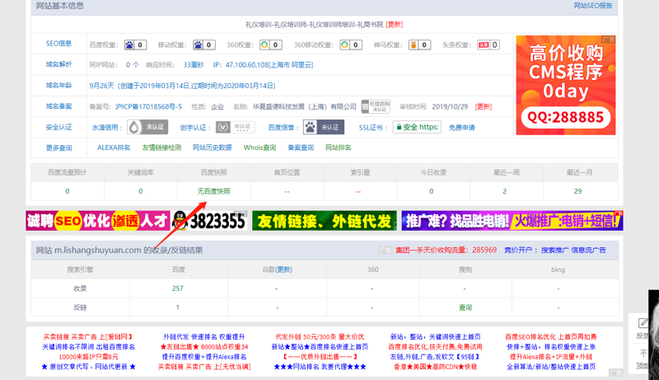The width and height of the screenshot is (659, 380).
Task: Open ALEXA排名 query
Action: 114,148
